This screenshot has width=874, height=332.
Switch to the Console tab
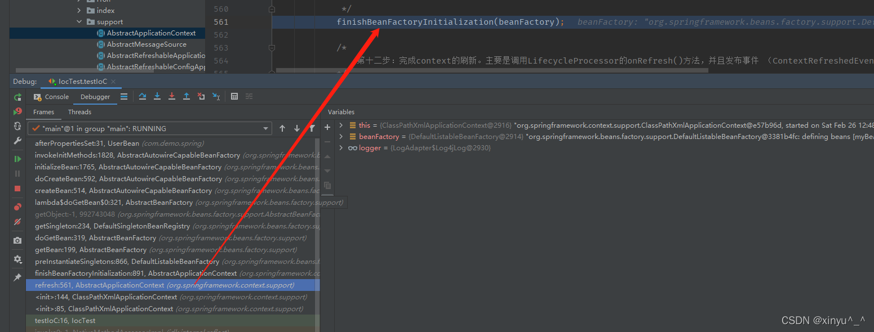coord(56,97)
